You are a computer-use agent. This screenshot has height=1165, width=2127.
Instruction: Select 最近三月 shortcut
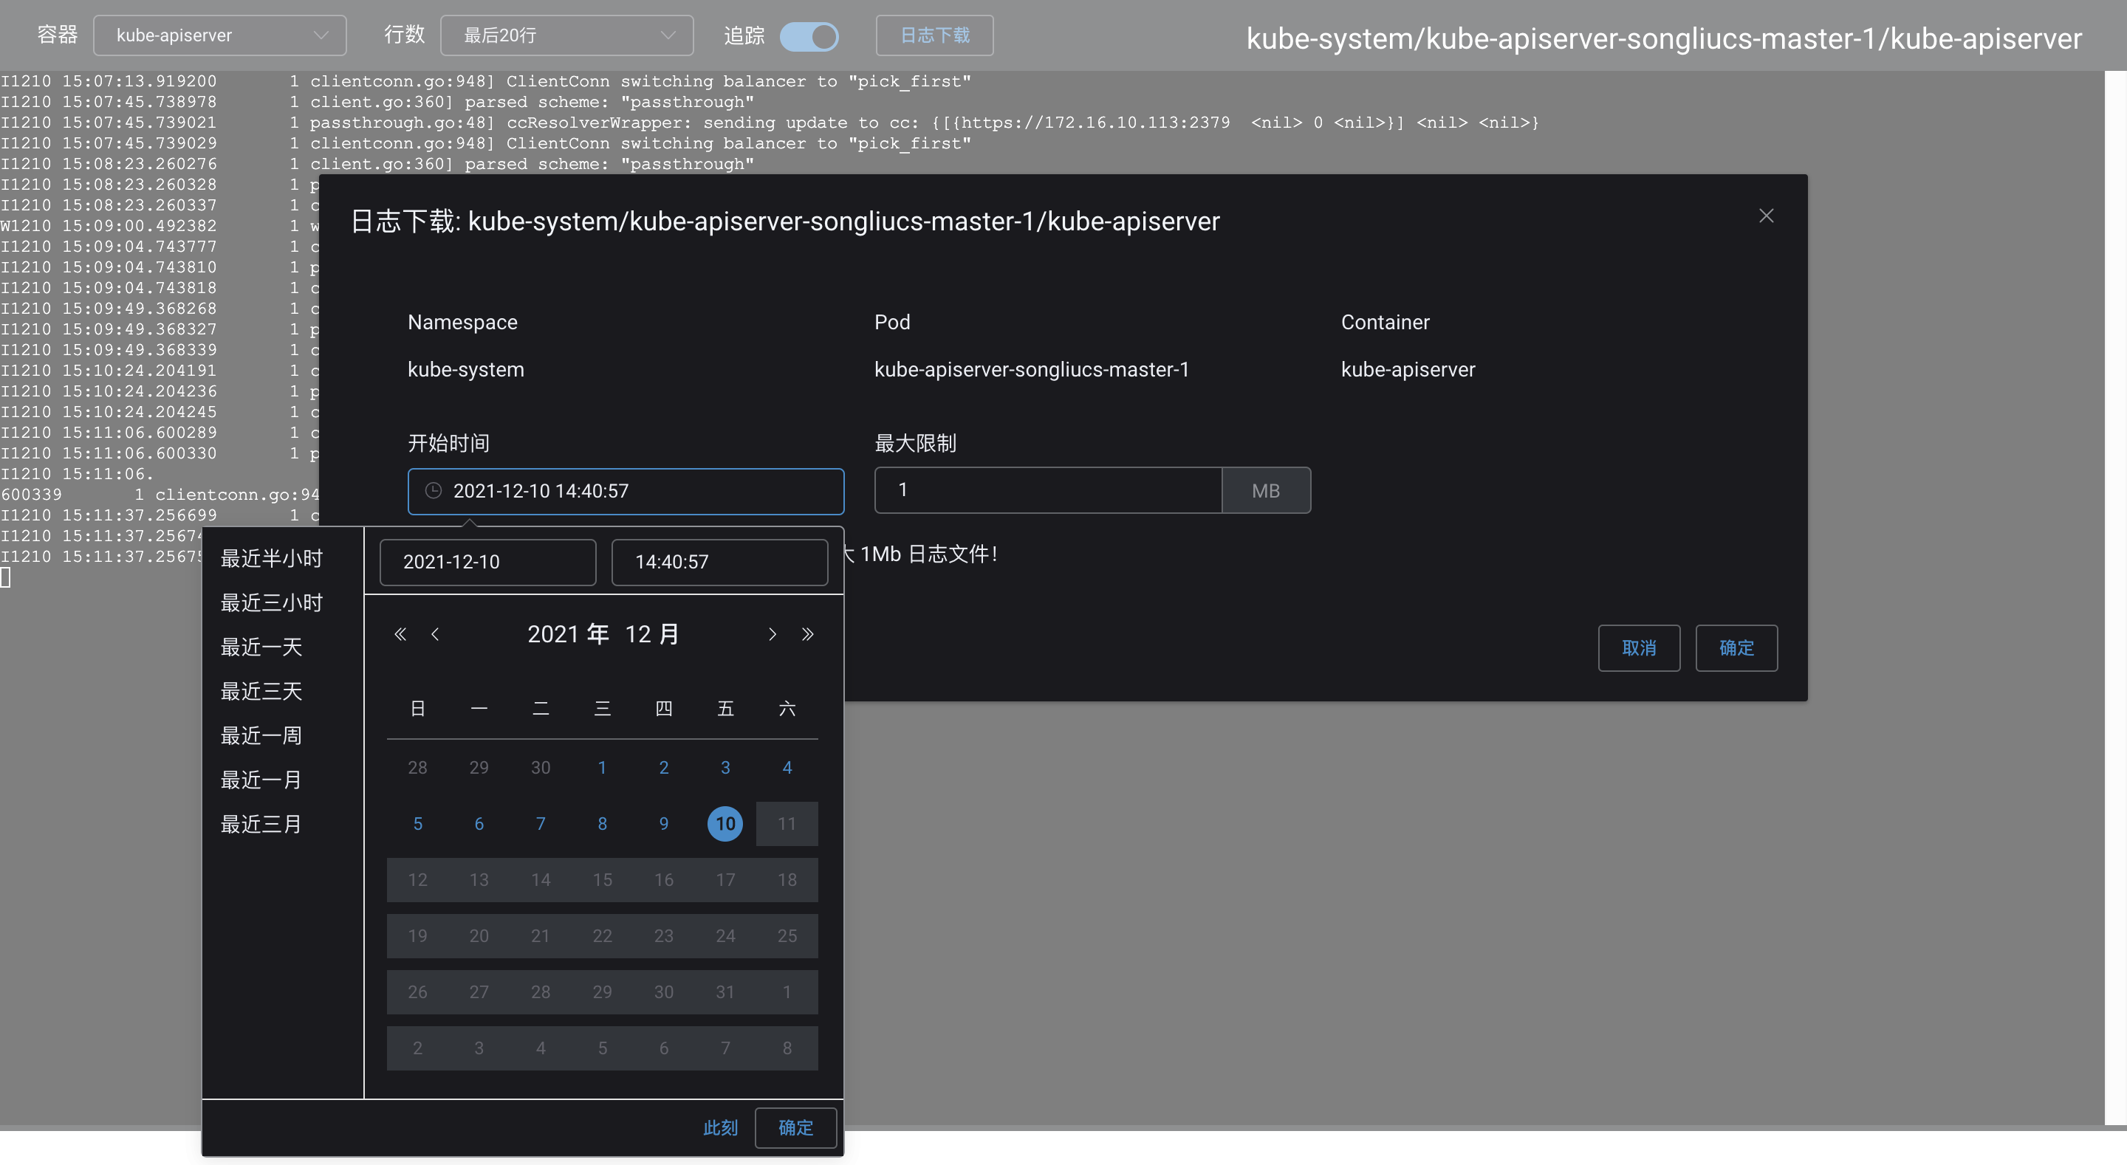coord(261,824)
